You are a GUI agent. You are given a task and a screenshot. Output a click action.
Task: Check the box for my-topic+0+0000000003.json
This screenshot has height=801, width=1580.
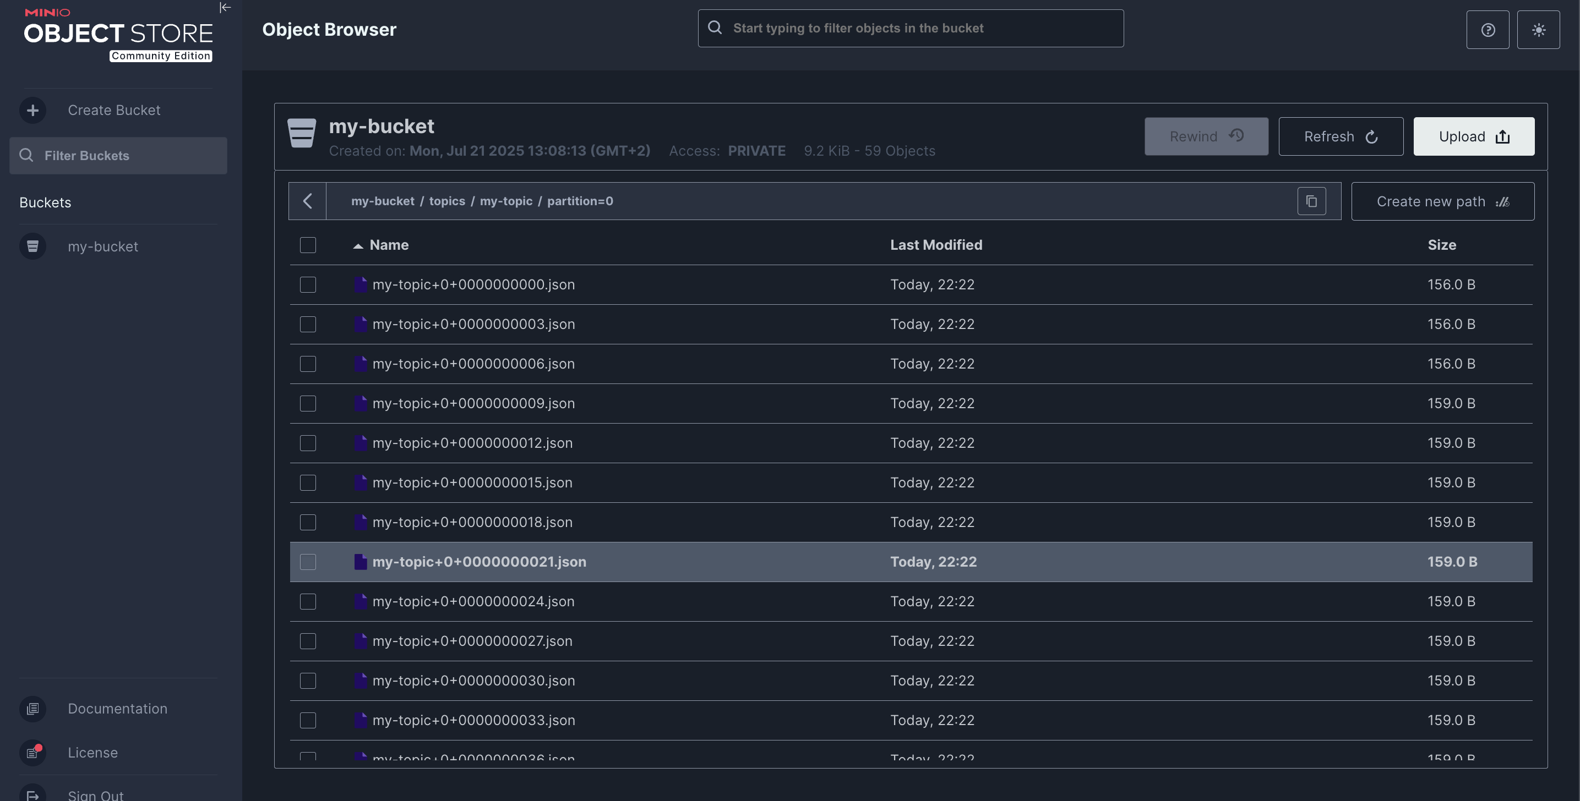point(308,324)
